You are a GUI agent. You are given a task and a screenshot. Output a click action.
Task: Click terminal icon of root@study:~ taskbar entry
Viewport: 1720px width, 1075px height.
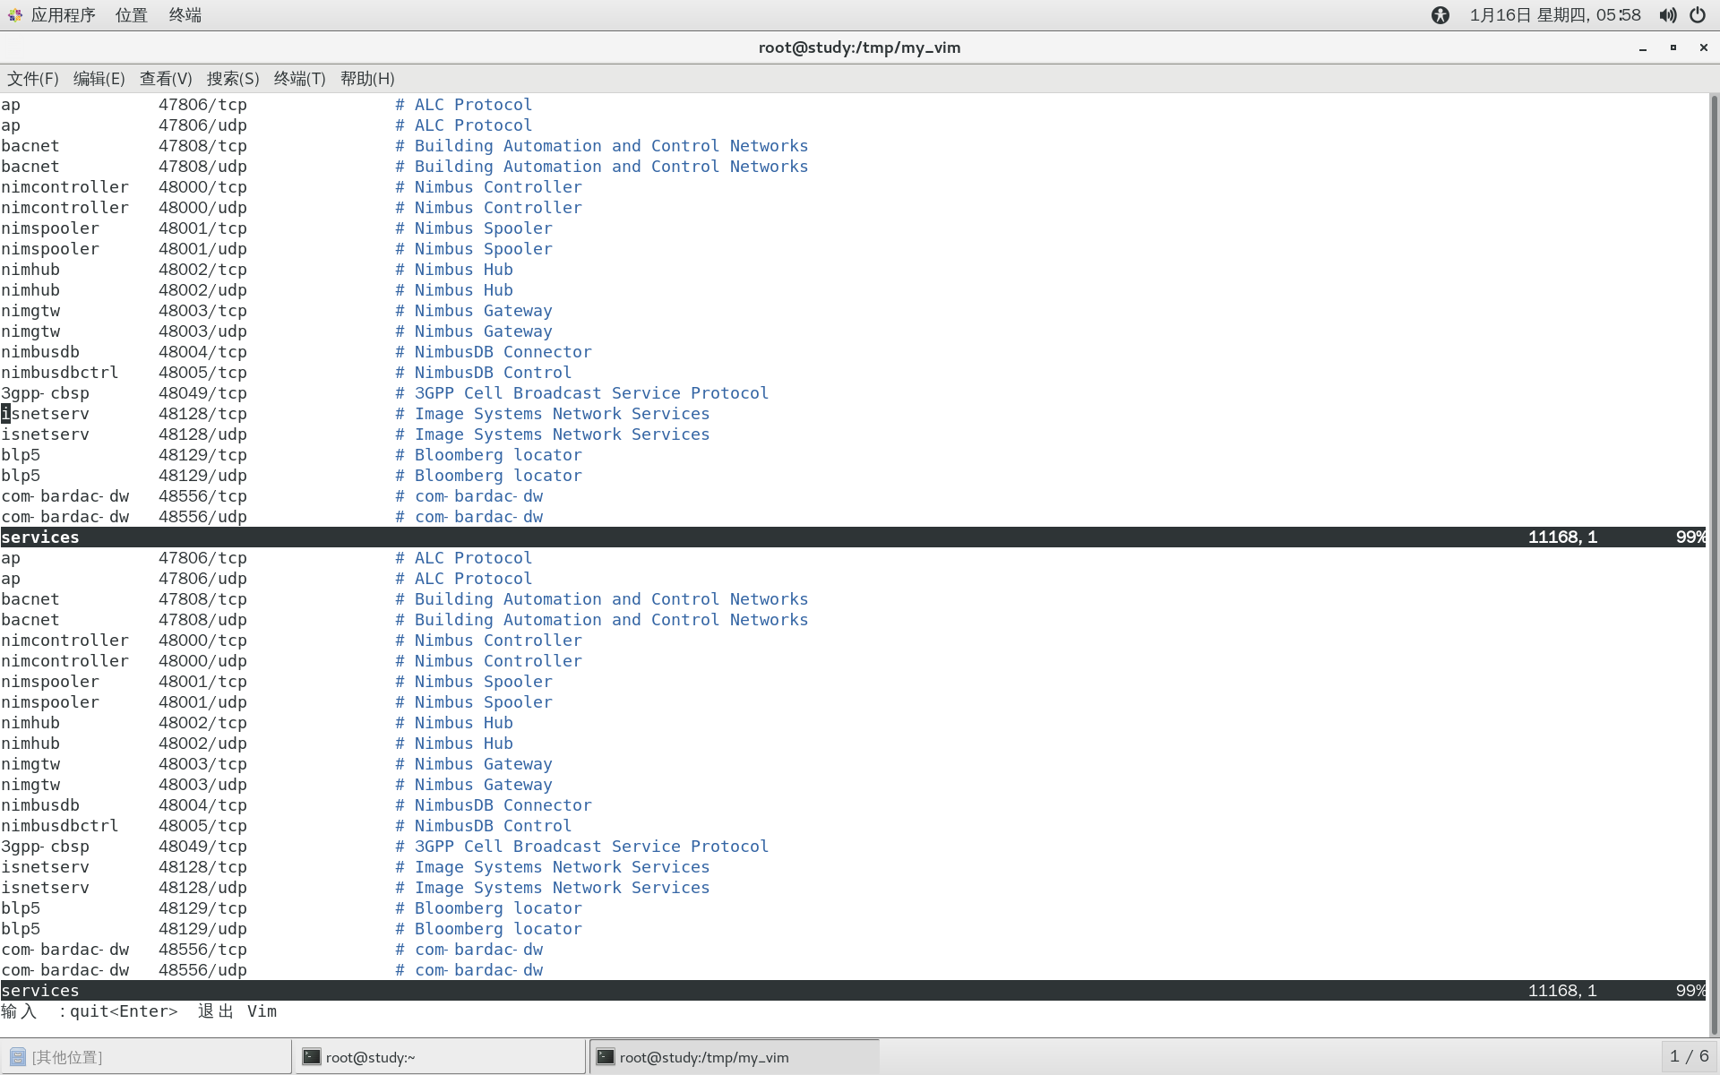coord(312,1057)
